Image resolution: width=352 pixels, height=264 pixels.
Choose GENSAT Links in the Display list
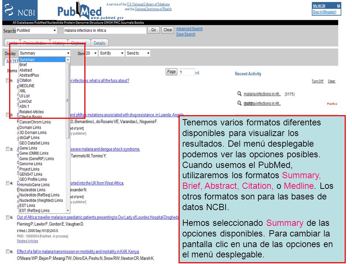click(x=42, y=174)
